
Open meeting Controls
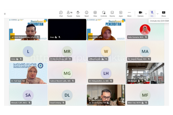coord(104,14)
